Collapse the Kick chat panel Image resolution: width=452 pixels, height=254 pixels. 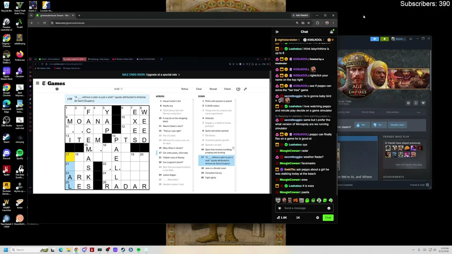click(277, 32)
